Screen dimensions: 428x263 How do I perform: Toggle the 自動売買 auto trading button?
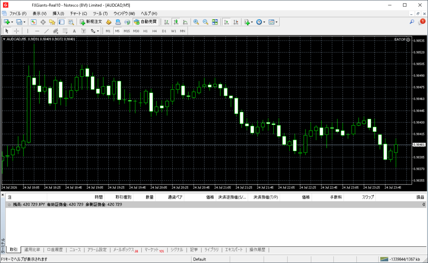pyautogui.click(x=145, y=22)
